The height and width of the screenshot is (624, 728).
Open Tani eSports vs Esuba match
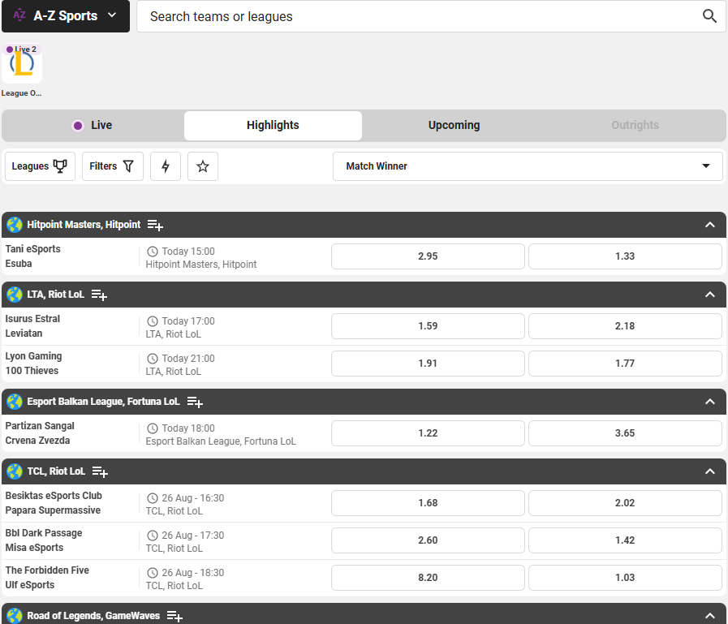33,256
